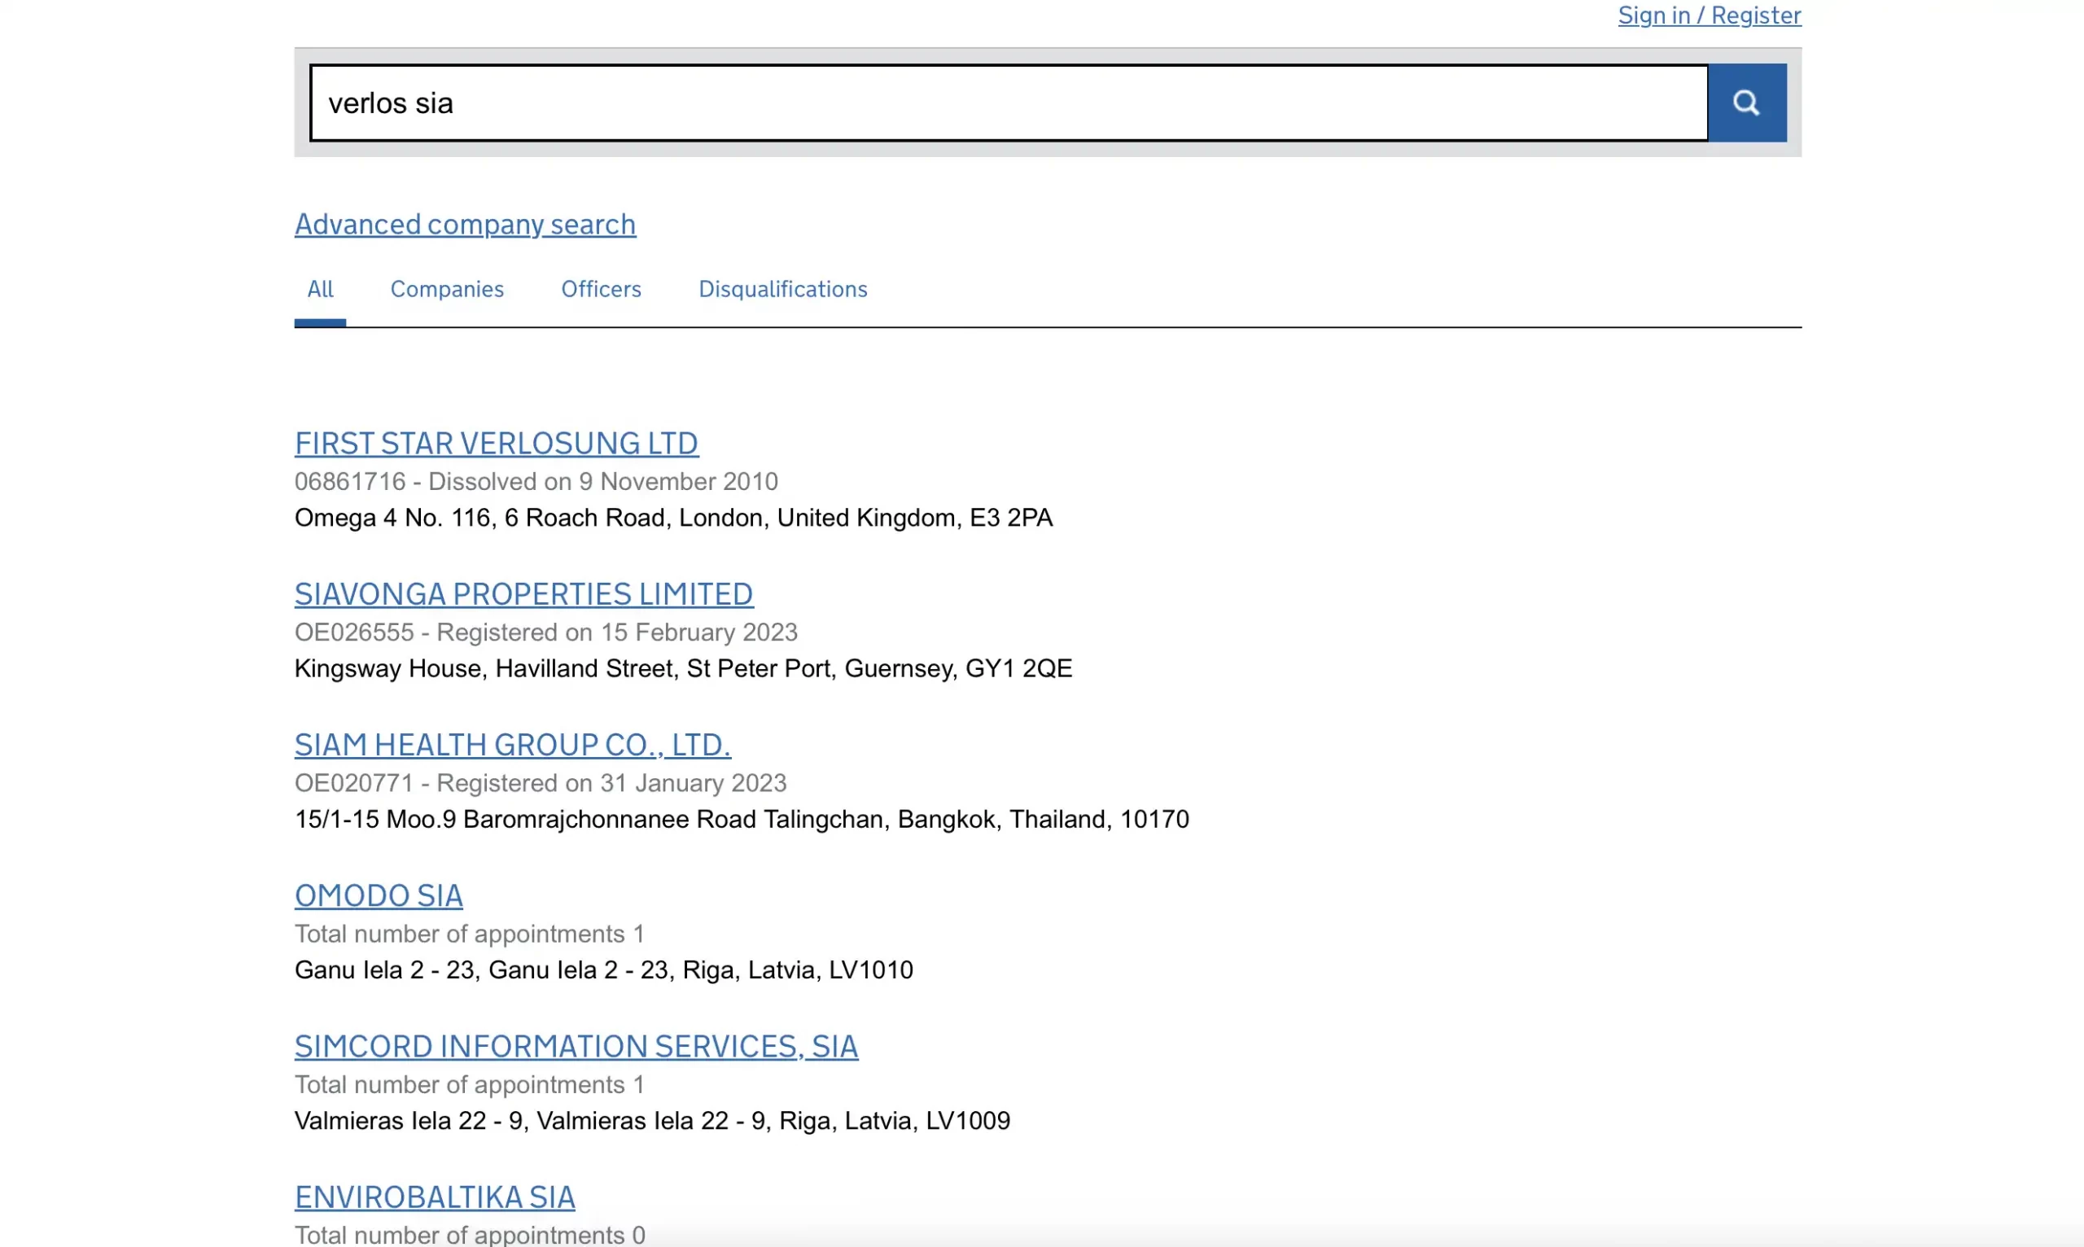This screenshot has height=1247, width=2084.
Task: Open FIRST STAR VERLOSUNG LTD result
Action: click(x=497, y=444)
